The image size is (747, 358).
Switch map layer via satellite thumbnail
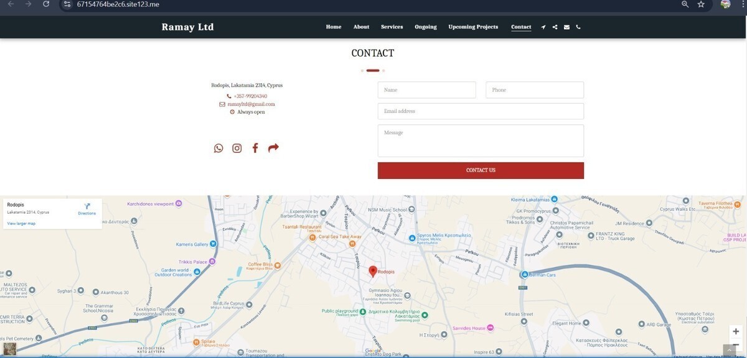pyautogui.click(x=9, y=349)
